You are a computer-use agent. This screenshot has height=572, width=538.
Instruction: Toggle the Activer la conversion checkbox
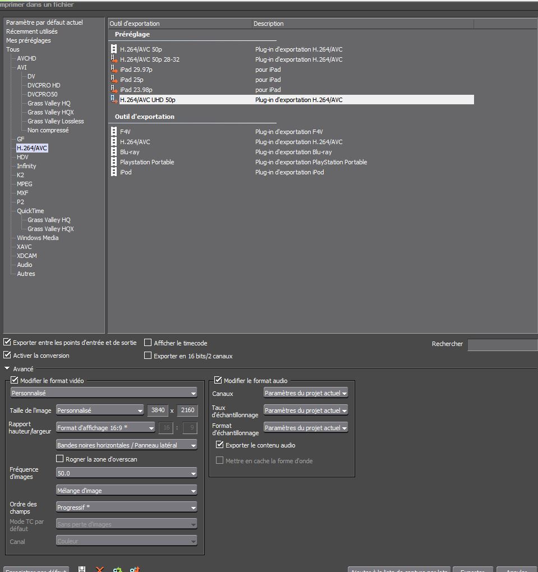(7, 355)
